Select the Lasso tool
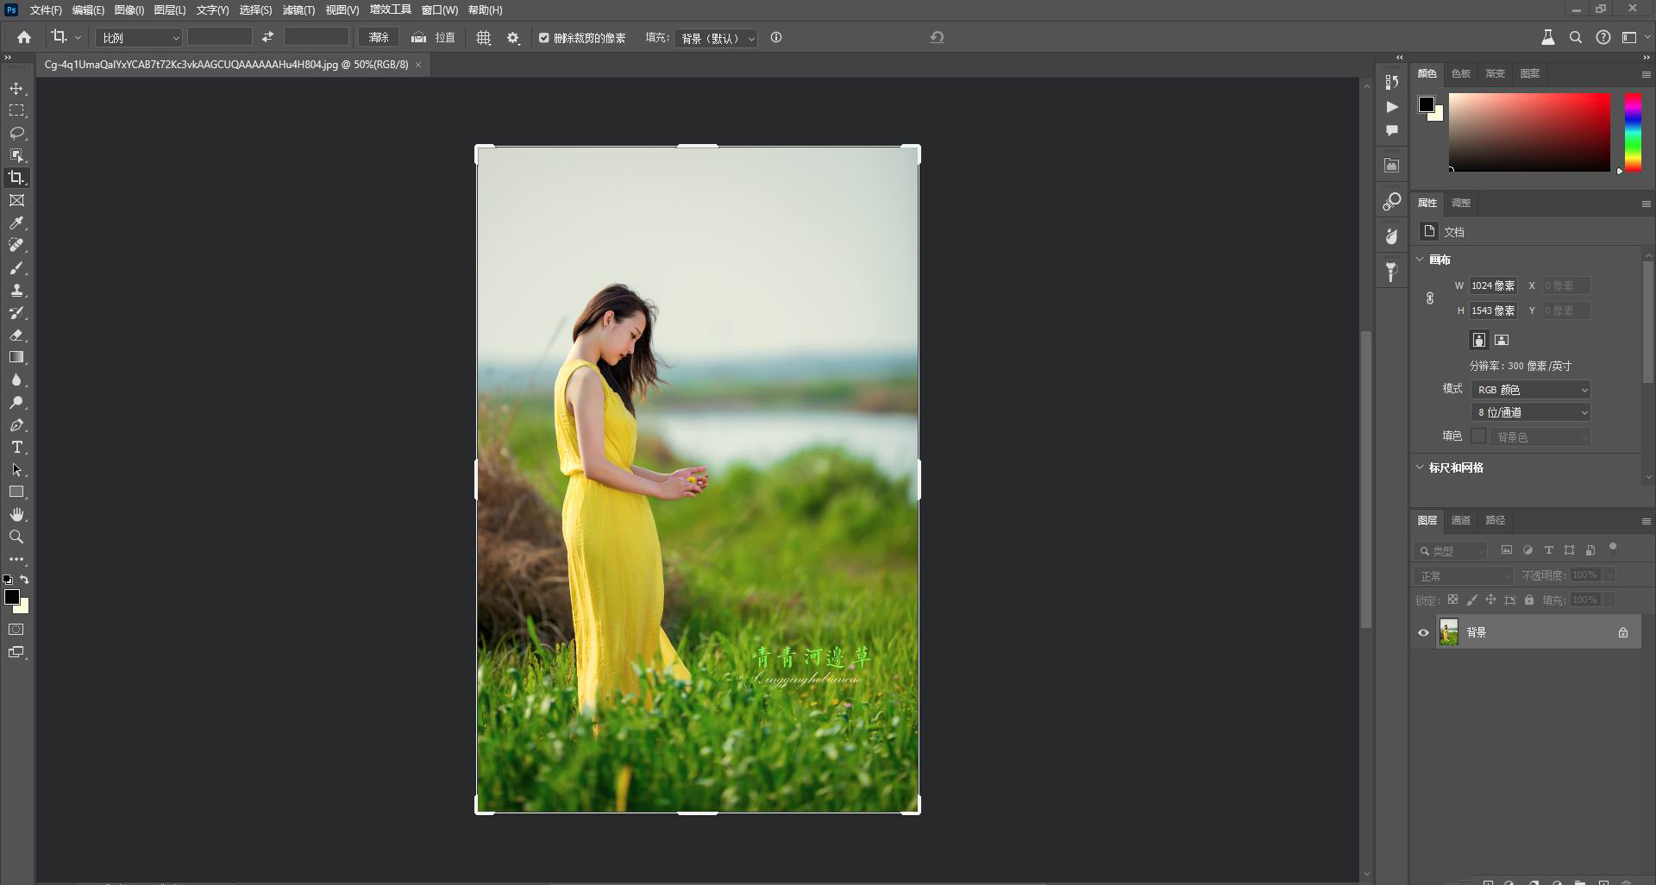The image size is (1656, 885). tap(16, 134)
